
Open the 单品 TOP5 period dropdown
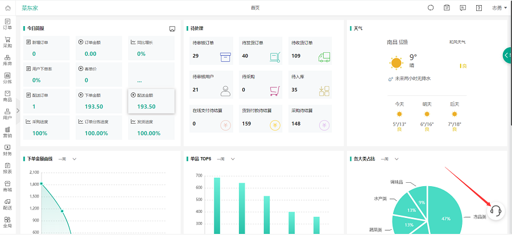click(233, 159)
